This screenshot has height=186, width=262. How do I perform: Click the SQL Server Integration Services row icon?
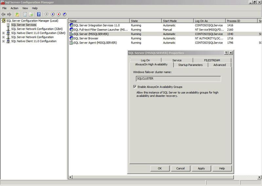tap(71, 25)
